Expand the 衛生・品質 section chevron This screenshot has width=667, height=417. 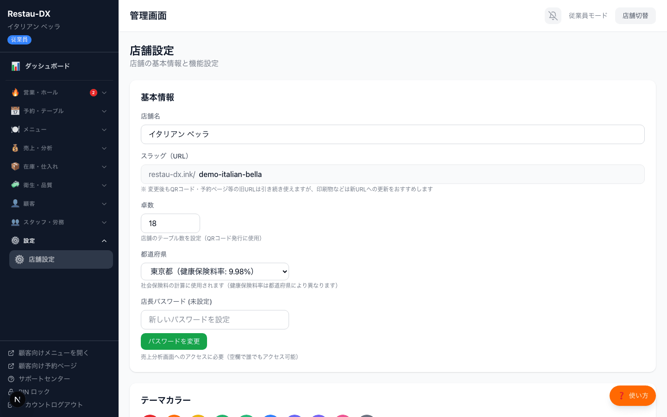click(104, 185)
